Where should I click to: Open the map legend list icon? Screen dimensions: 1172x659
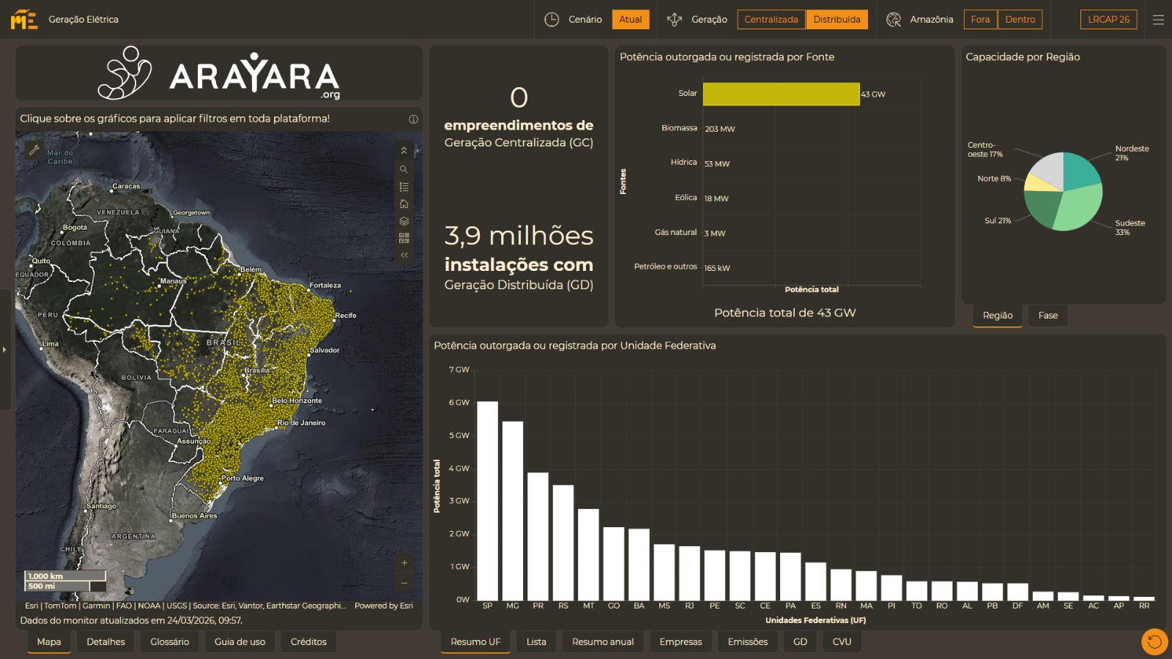pyautogui.click(x=404, y=187)
